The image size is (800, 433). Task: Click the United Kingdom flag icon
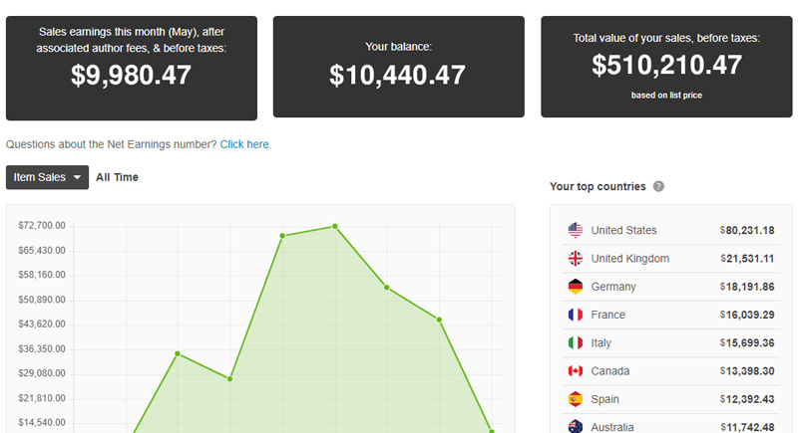click(x=575, y=258)
